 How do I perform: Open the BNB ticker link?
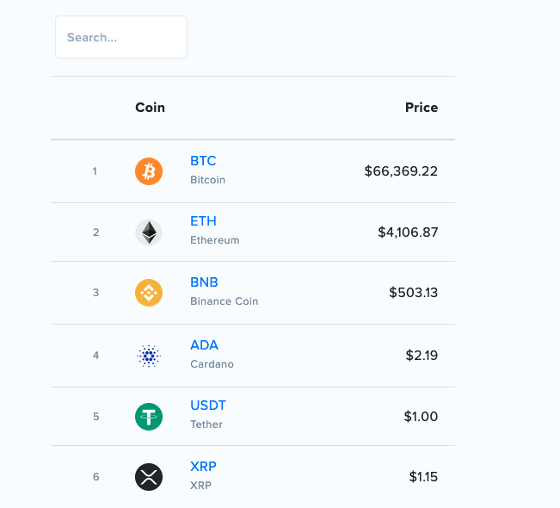coord(204,282)
